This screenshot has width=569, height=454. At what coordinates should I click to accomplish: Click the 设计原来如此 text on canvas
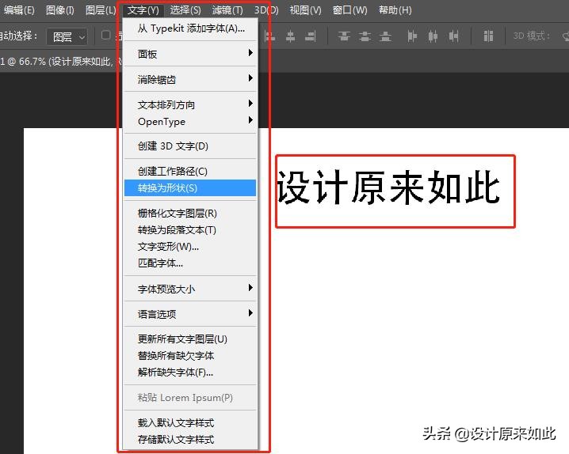(388, 187)
